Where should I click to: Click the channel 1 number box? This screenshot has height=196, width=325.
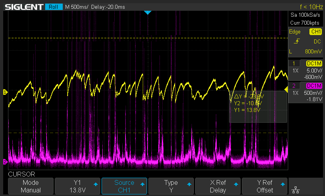coord(294,63)
